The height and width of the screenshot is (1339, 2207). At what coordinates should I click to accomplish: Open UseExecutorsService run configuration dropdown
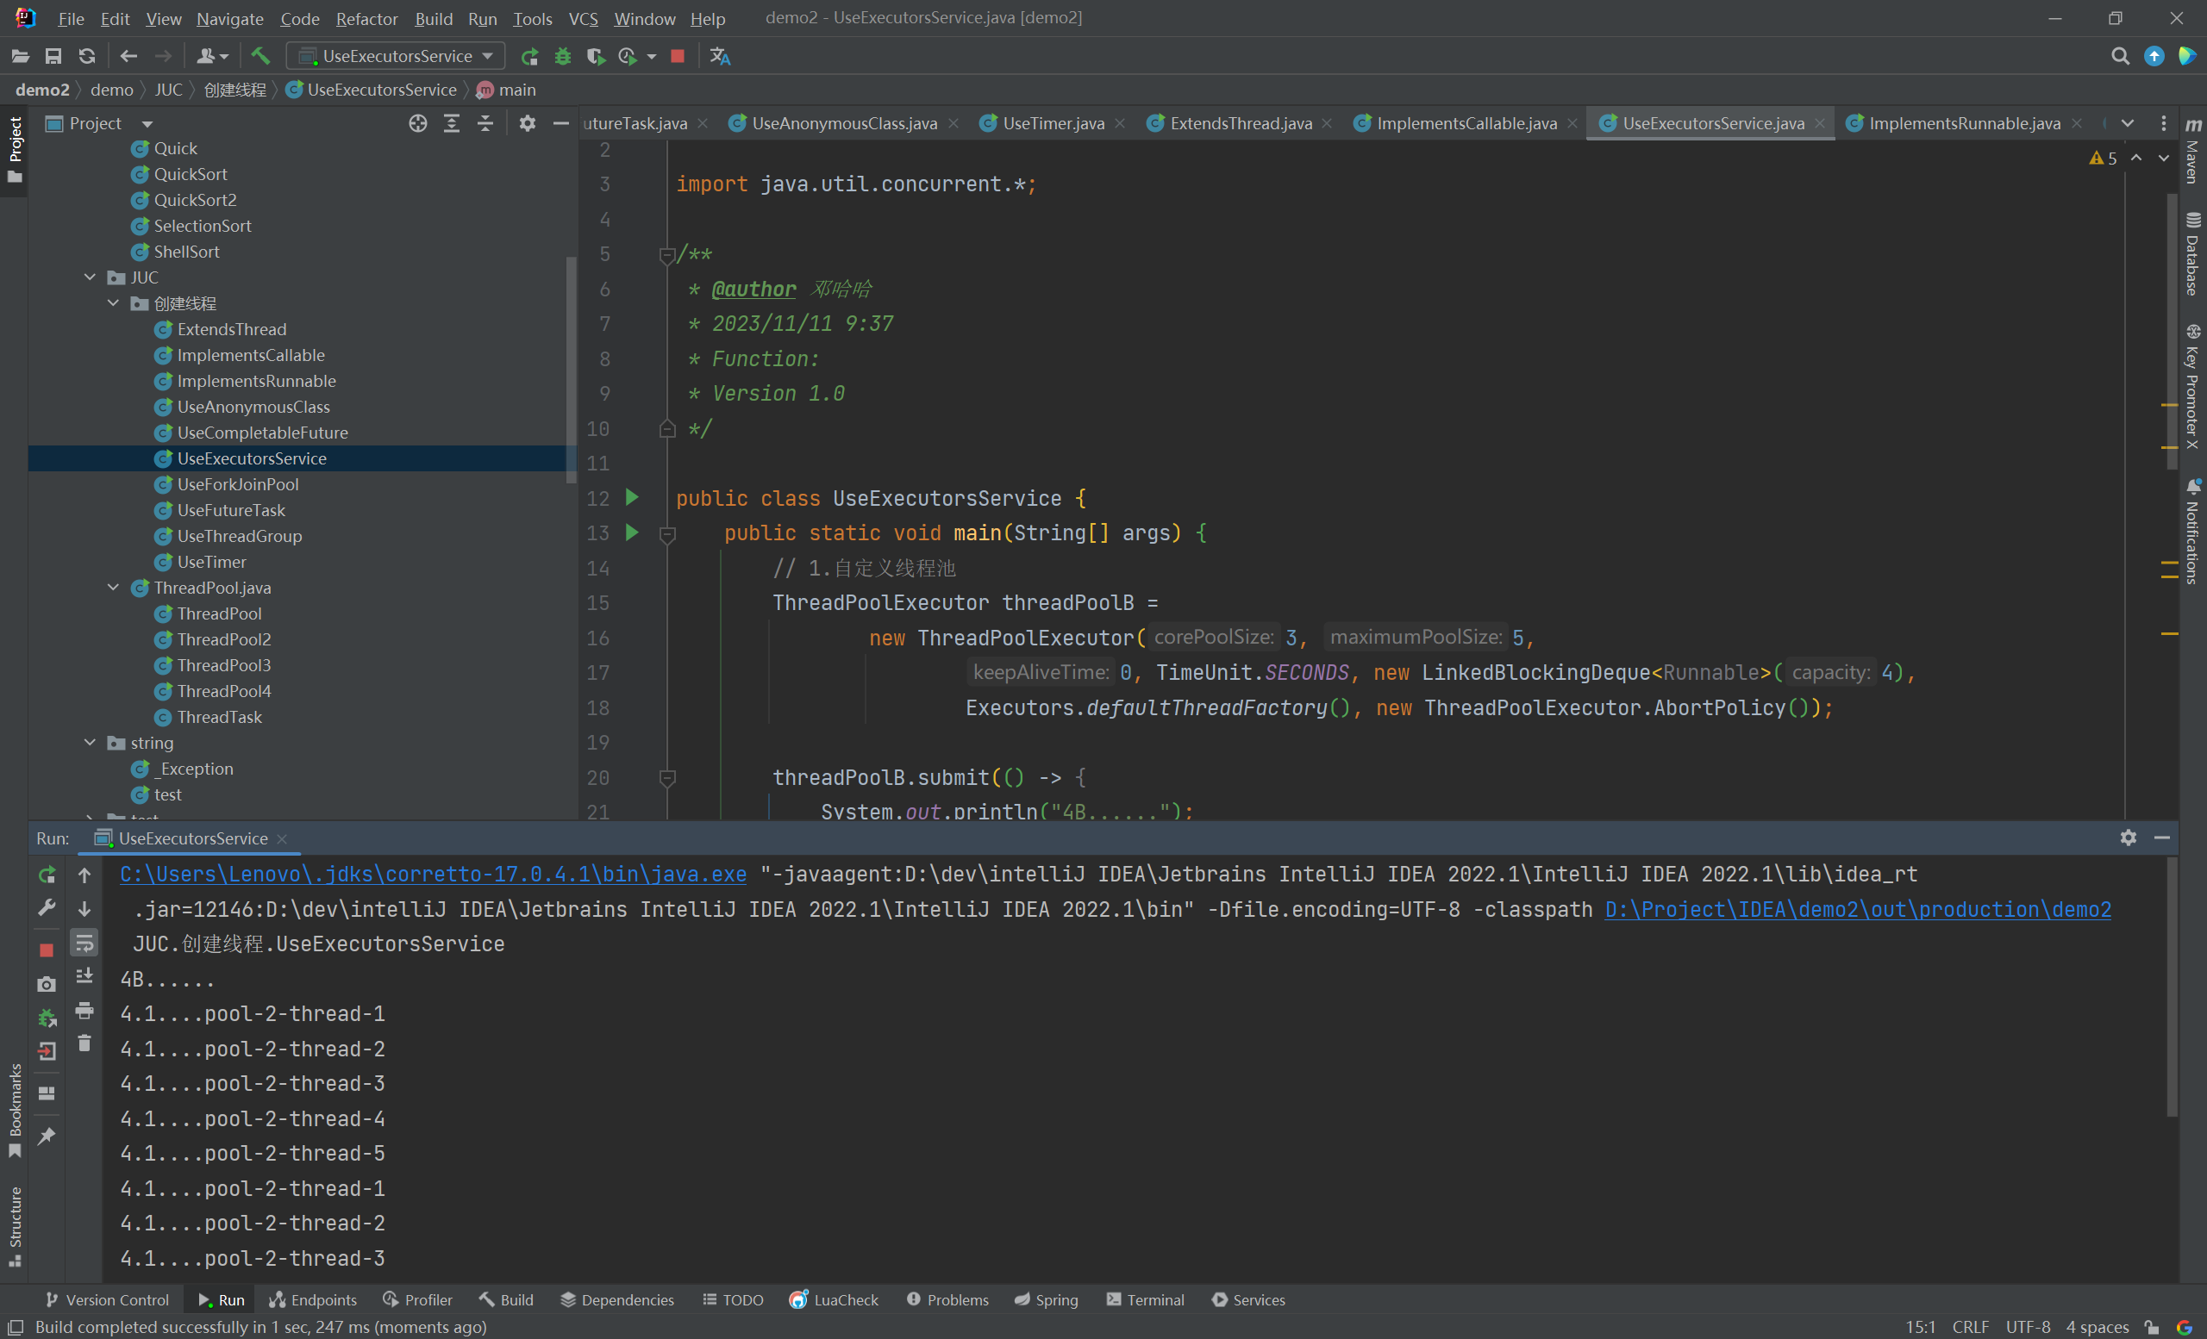395,56
